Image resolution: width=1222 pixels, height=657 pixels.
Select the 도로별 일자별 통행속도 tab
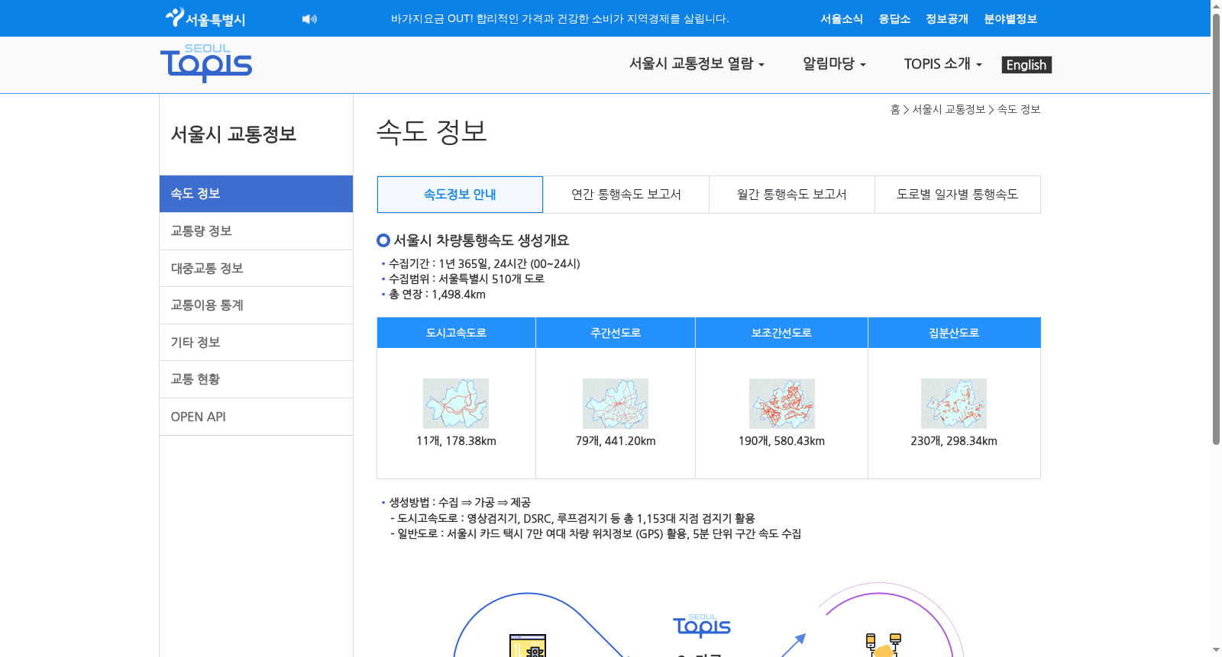(x=958, y=195)
